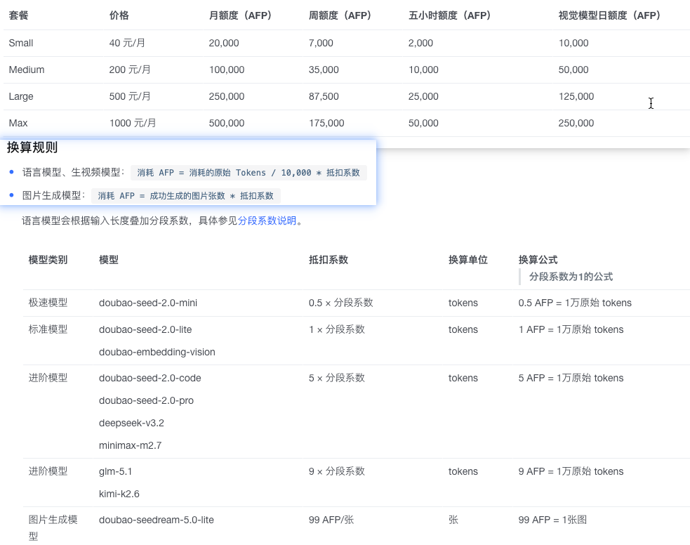This screenshot has height=545, width=690.
Task: Click the 视觉模型日额度（AFP） column header
Action: tap(609, 15)
